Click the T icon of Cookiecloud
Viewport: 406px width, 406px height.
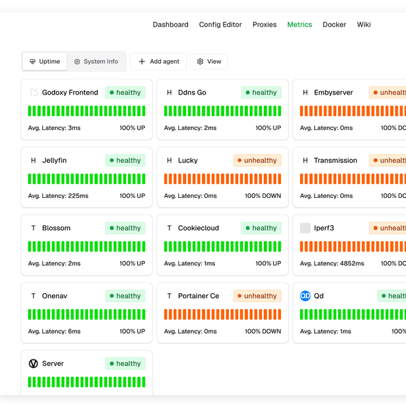[169, 228]
